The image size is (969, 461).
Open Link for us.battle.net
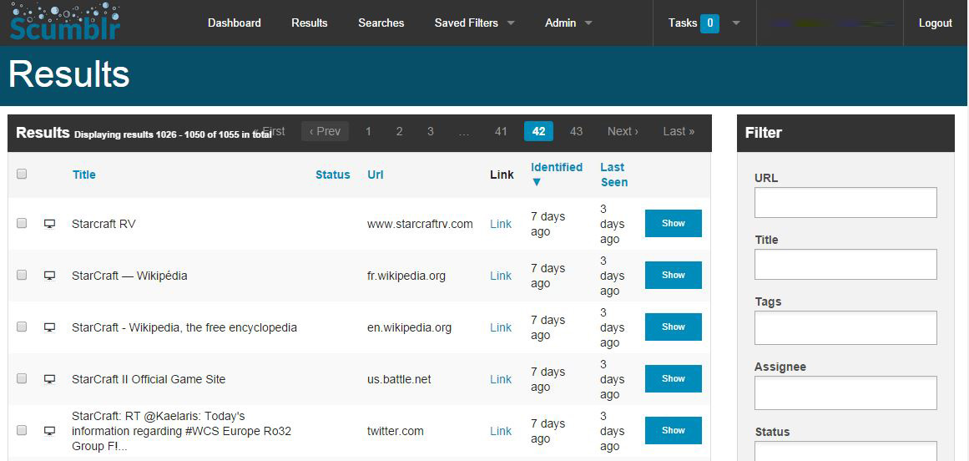pyautogui.click(x=501, y=379)
